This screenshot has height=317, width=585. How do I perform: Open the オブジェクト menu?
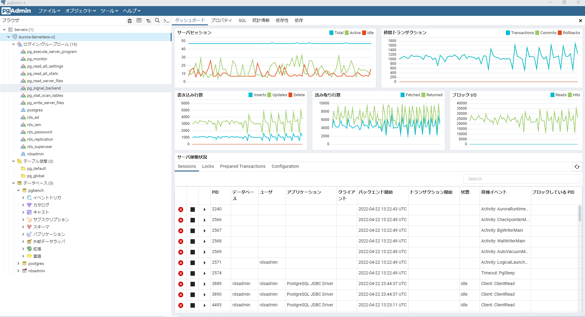coord(80,11)
